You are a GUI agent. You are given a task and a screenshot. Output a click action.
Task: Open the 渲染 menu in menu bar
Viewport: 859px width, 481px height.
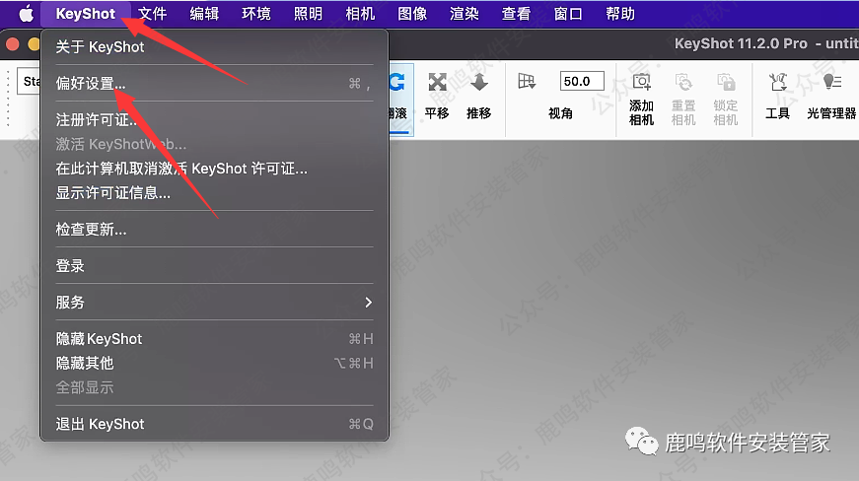(464, 14)
